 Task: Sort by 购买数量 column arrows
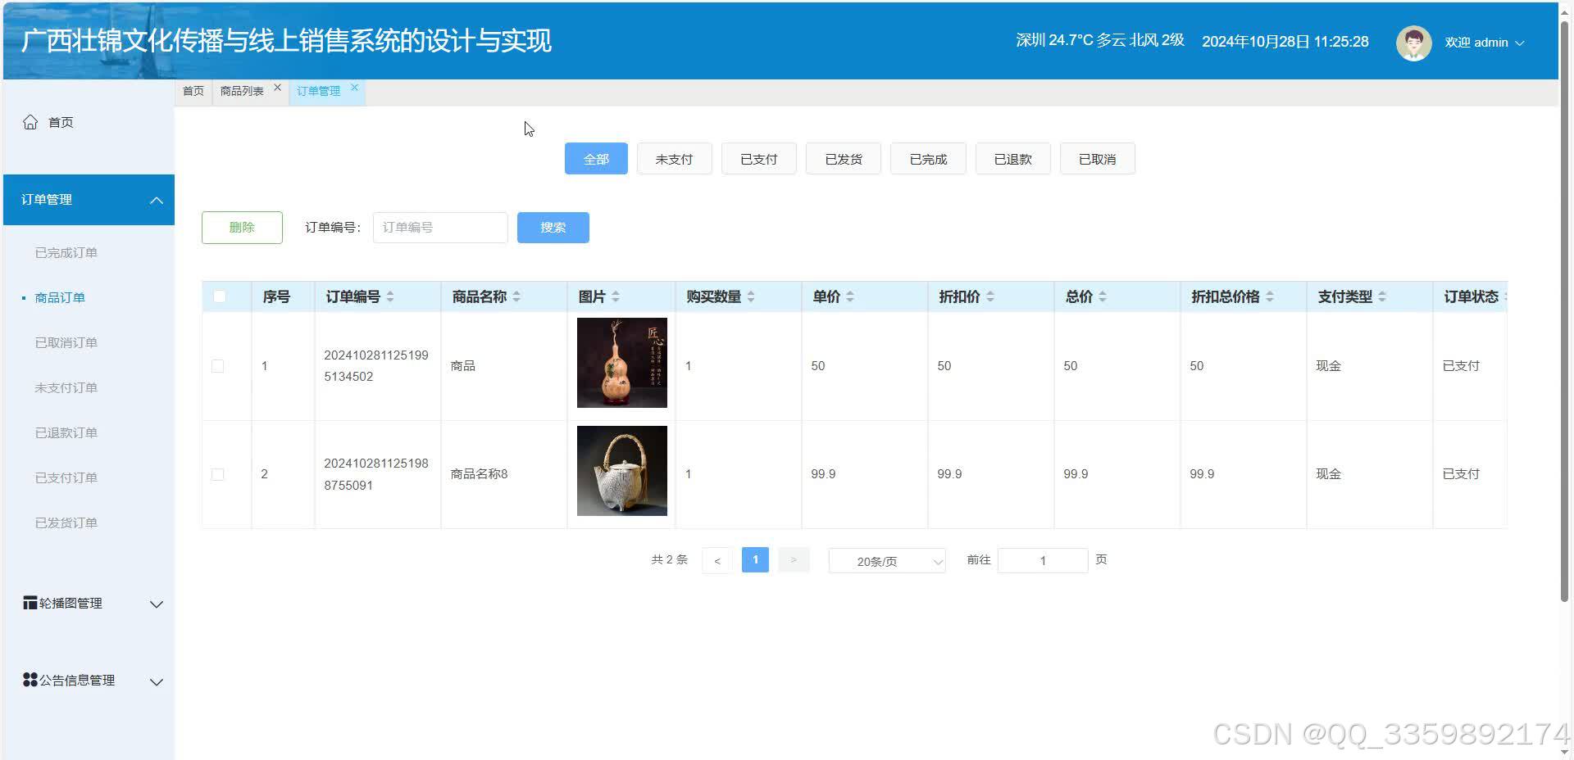[x=750, y=296]
